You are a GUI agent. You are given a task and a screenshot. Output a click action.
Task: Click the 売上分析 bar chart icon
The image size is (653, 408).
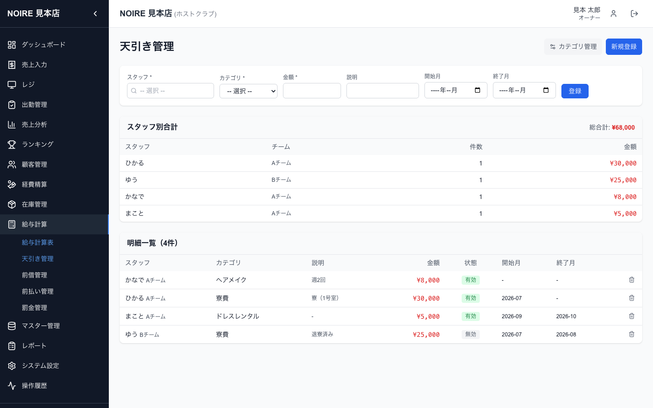[12, 125]
